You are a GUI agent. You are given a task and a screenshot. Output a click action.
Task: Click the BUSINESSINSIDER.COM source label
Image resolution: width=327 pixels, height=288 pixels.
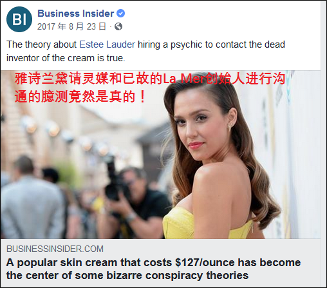point(55,249)
